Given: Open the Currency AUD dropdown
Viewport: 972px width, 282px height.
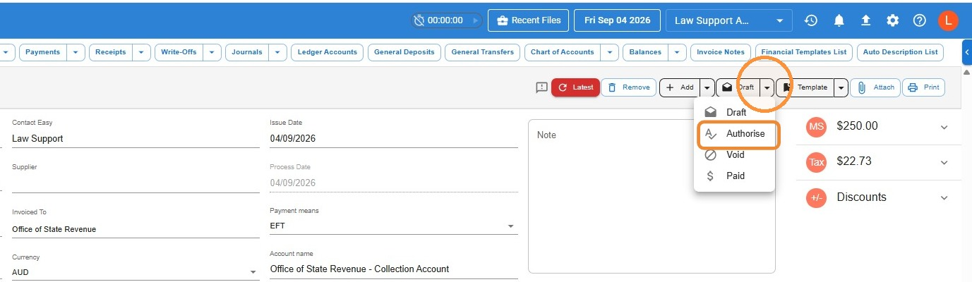Looking at the screenshot, I should coord(136,272).
